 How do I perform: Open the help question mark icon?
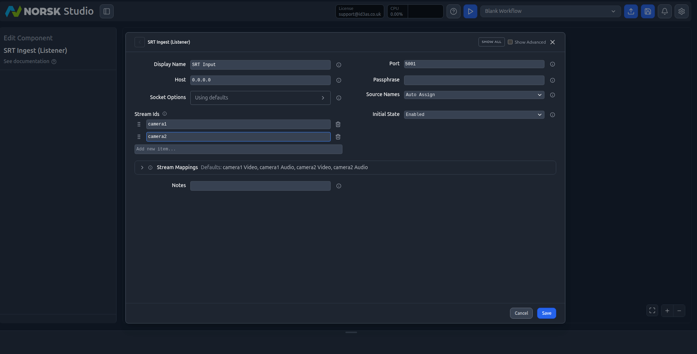tap(454, 11)
